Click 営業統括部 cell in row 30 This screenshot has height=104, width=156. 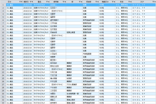click(x=91, y=94)
